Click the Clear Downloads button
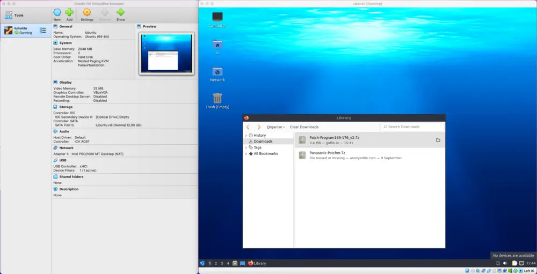Screen dimensions: 537x274 [x=304, y=127]
